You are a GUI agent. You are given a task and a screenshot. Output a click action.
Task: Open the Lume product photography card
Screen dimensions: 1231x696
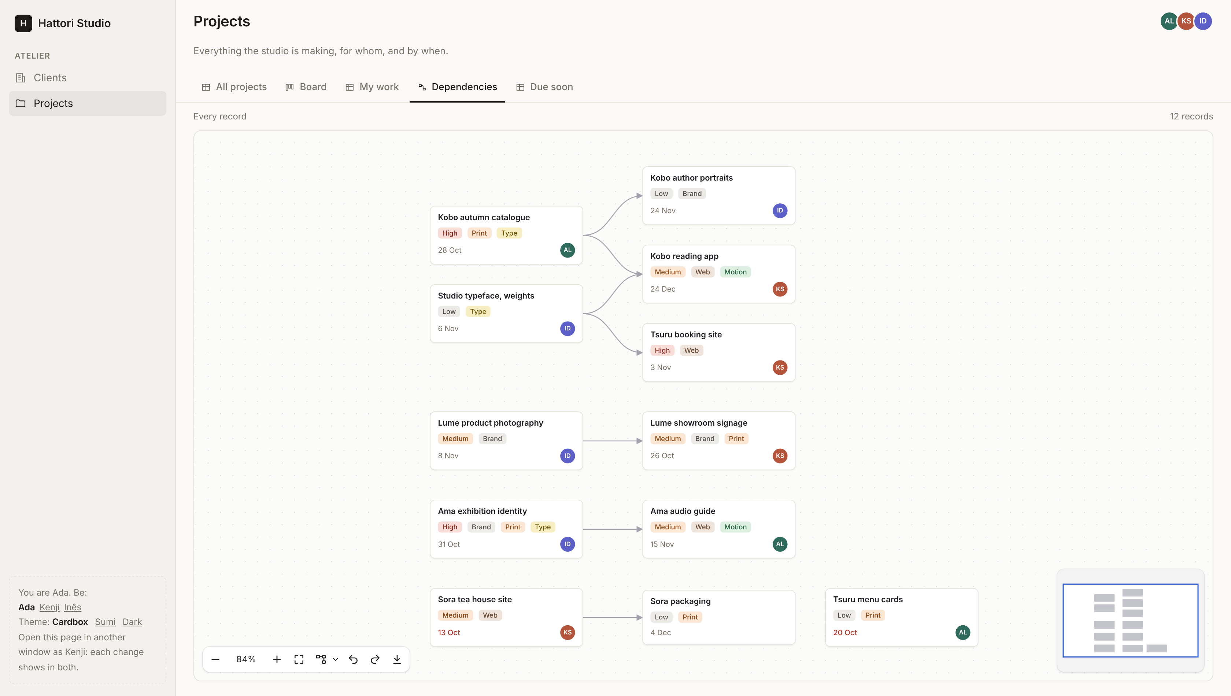pos(506,440)
